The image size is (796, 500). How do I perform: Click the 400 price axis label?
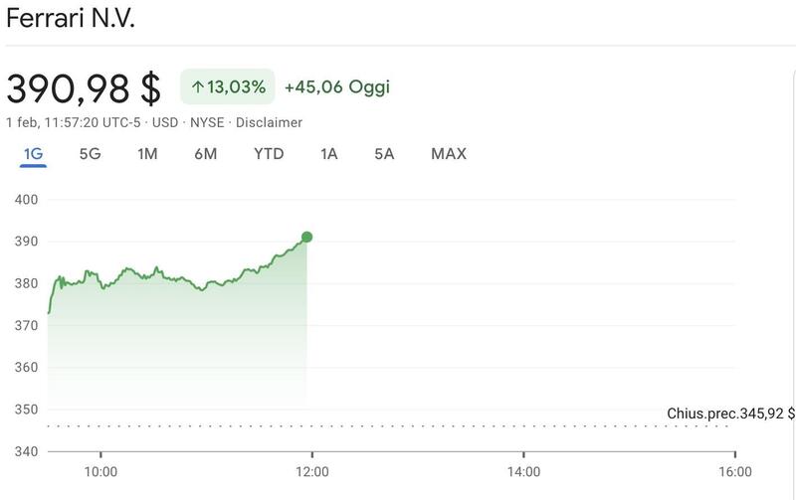(27, 200)
